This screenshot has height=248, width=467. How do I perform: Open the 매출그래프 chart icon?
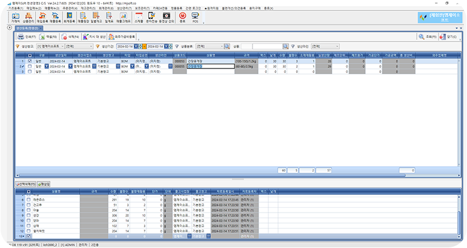(x=123, y=18)
